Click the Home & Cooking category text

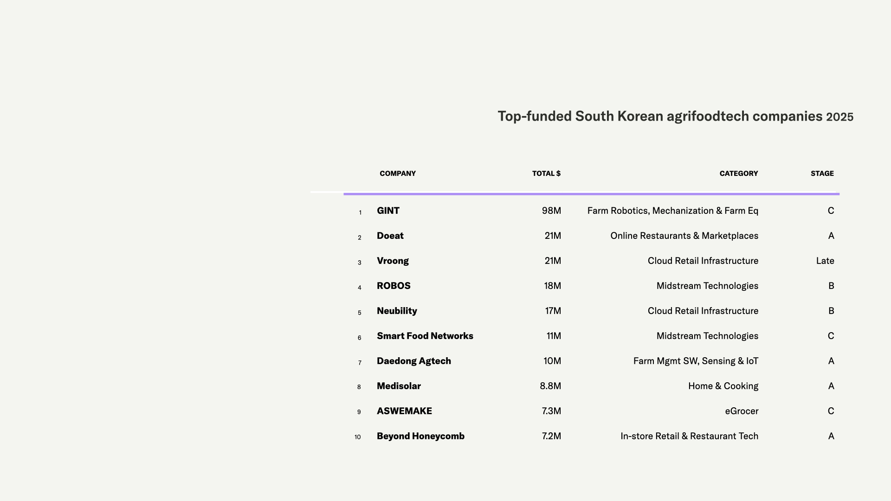[723, 386]
